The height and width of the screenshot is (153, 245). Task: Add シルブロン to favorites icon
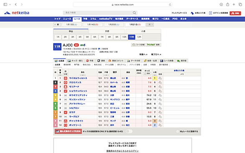point(160,108)
